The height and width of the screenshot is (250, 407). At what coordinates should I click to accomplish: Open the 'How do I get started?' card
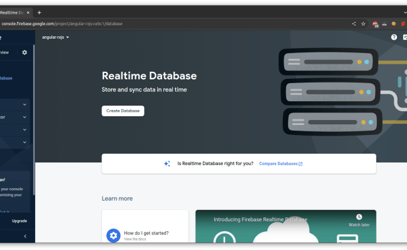tap(145, 226)
